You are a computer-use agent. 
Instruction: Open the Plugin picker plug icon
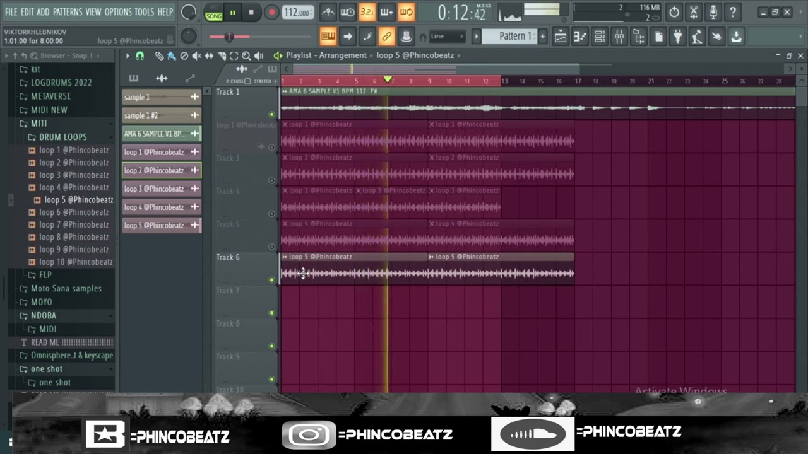click(x=677, y=37)
